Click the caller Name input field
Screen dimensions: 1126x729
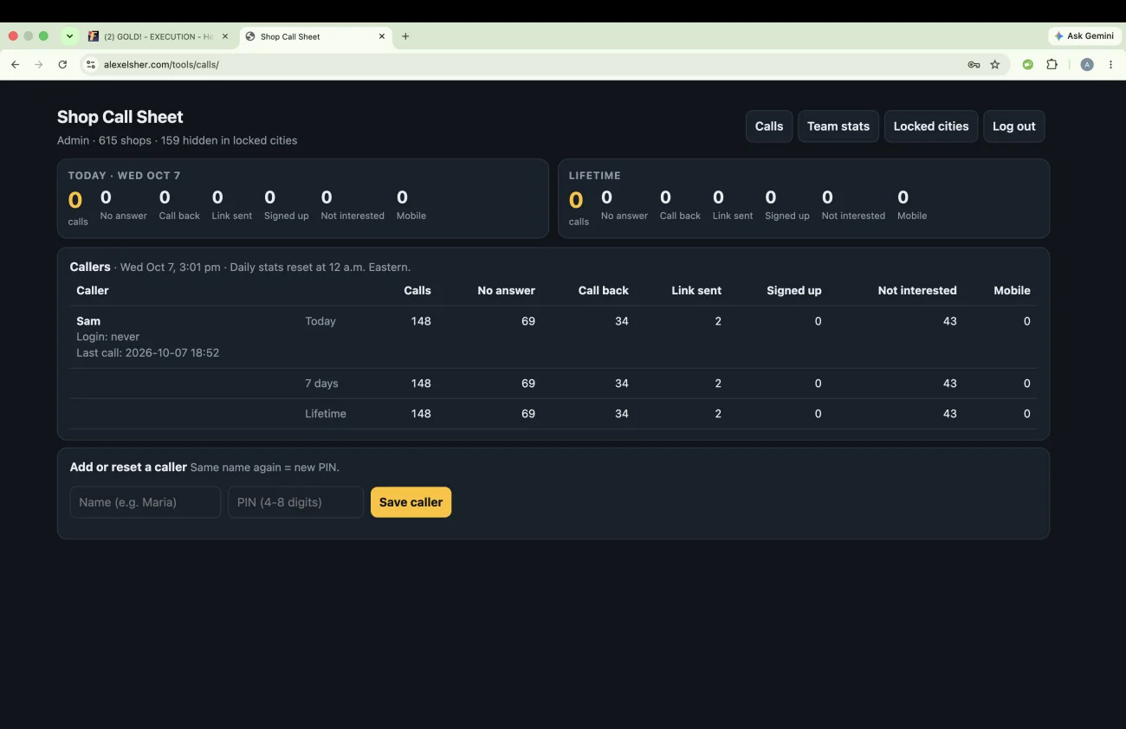click(146, 502)
